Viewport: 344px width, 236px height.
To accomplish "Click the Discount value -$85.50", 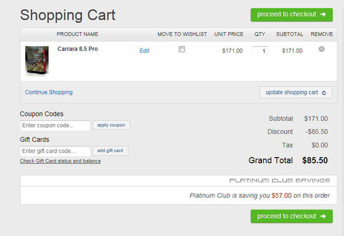I will click(x=315, y=132).
